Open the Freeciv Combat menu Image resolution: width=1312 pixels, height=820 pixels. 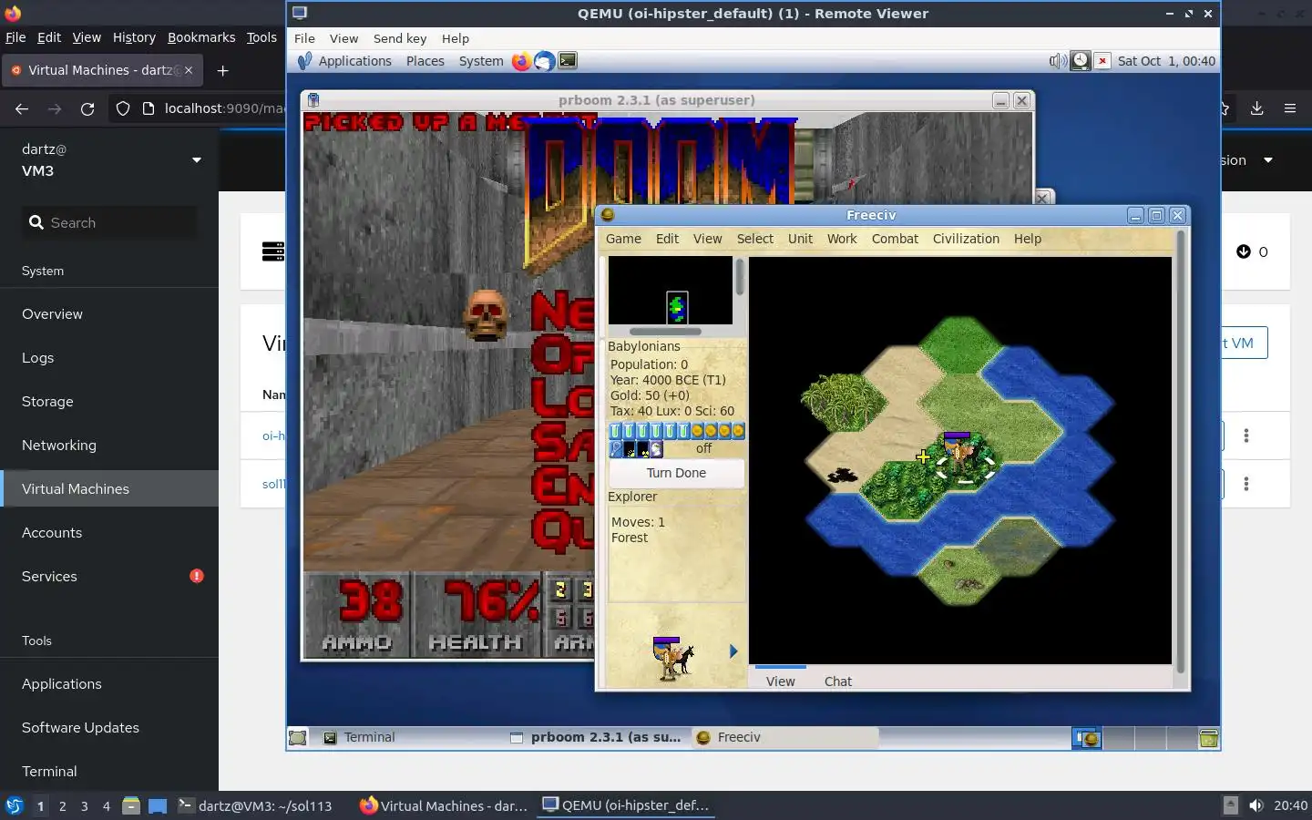pos(895,239)
